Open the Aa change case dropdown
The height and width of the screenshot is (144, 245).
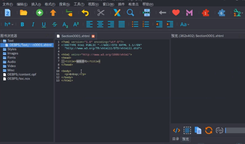pyautogui.click(x=184, y=24)
